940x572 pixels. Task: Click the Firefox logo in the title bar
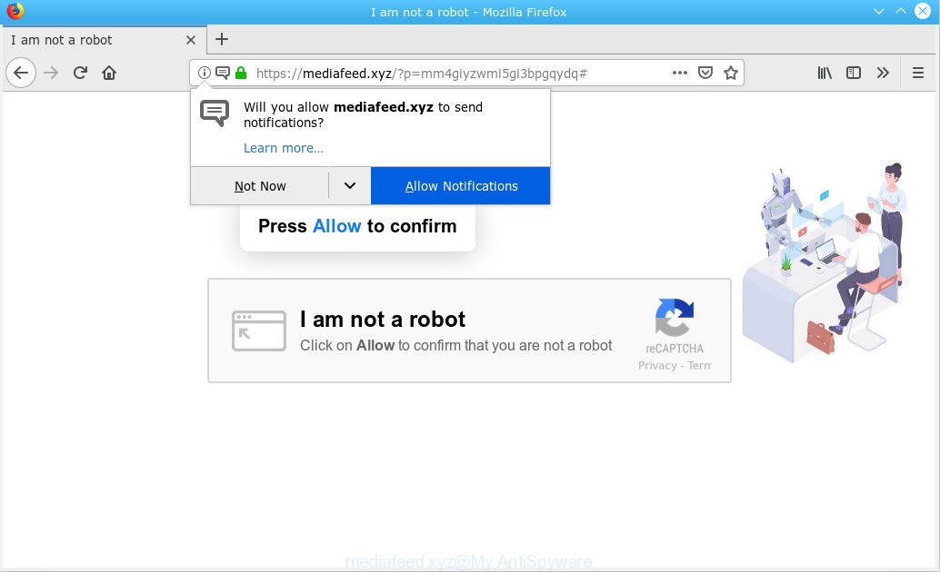15,11
